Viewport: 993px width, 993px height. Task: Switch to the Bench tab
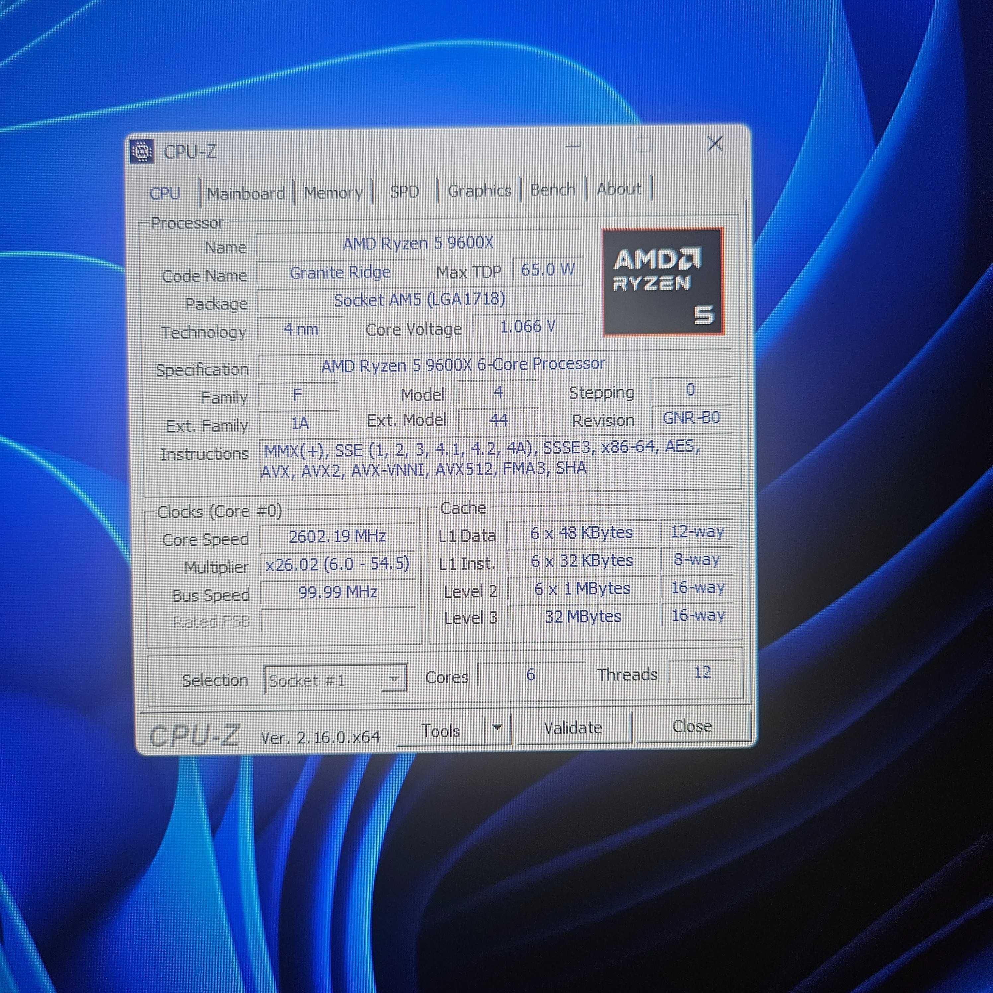click(x=553, y=190)
